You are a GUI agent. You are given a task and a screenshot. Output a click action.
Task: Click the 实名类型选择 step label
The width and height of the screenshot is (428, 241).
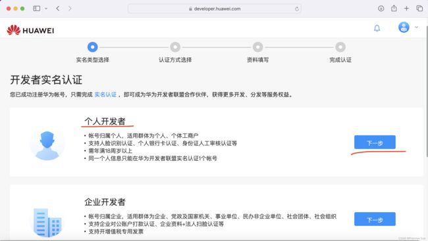pos(93,60)
